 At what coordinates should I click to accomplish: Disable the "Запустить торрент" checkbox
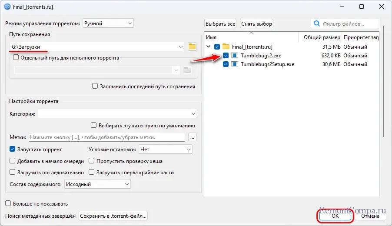coord(12,149)
